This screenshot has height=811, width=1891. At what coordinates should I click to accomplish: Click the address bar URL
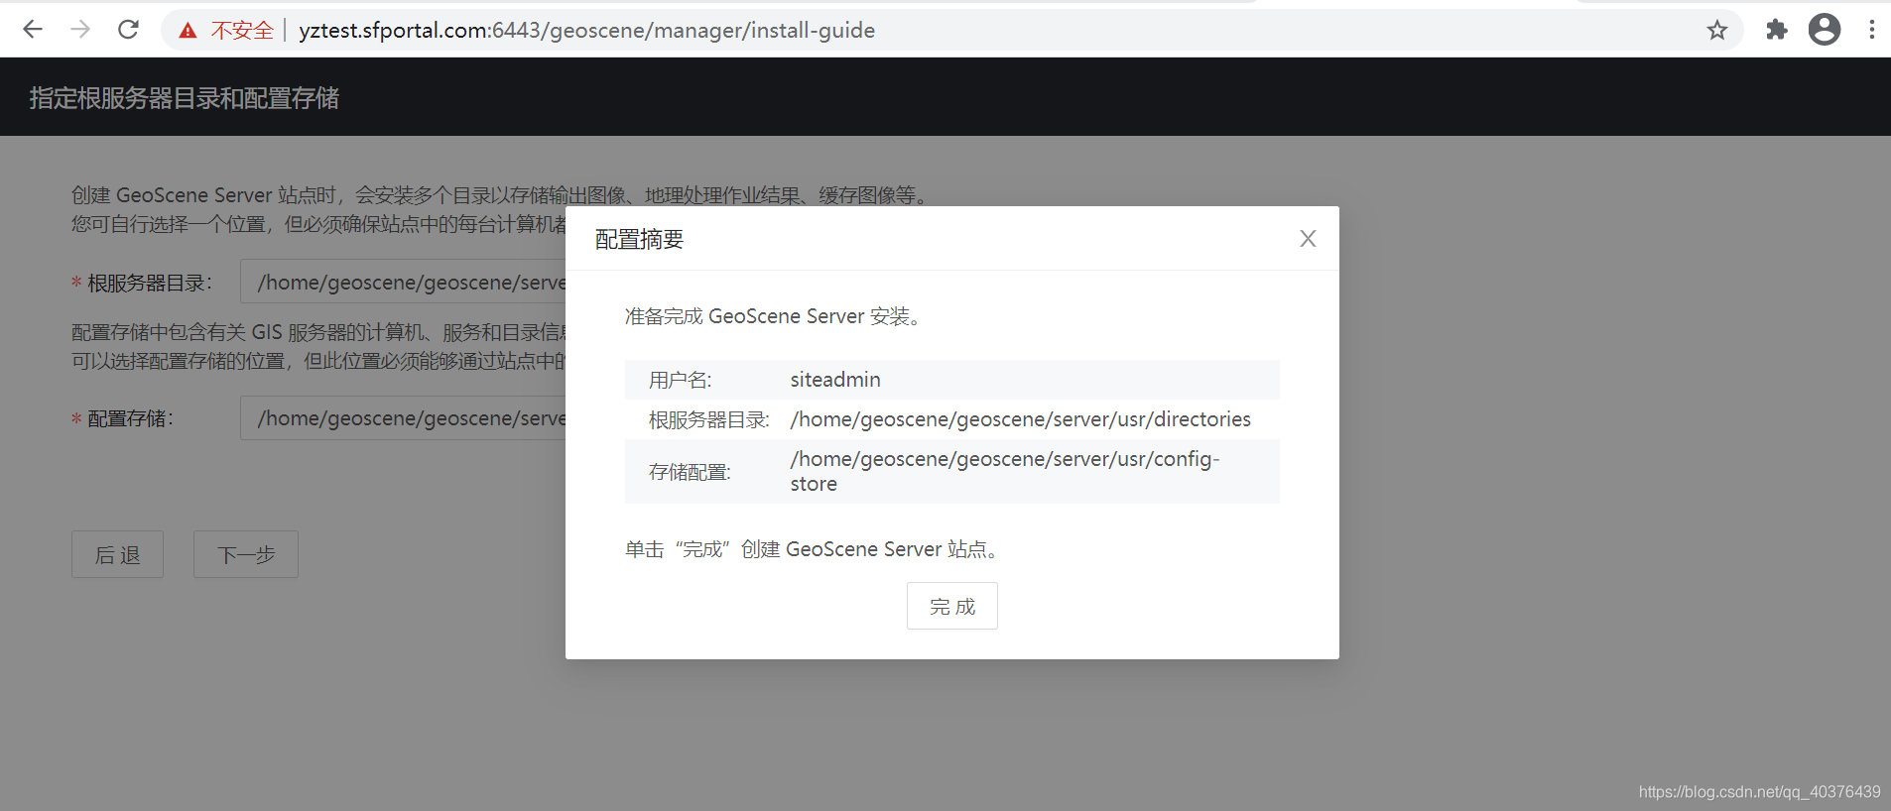point(586,31)
